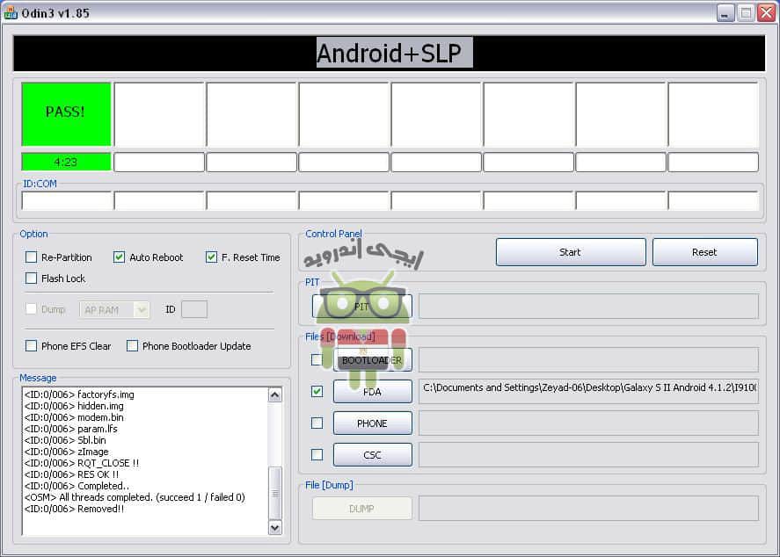Click the CSC file path field

click(588, 455)
